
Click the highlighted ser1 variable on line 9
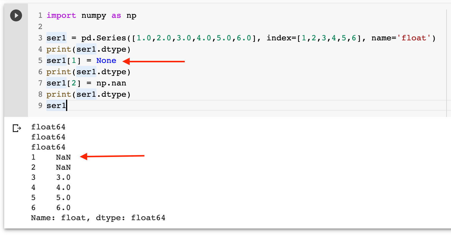56,106
